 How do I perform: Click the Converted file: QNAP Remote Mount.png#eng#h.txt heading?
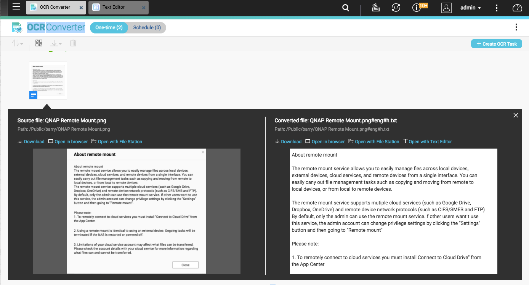pyautogui.click(x=336, y=120)
